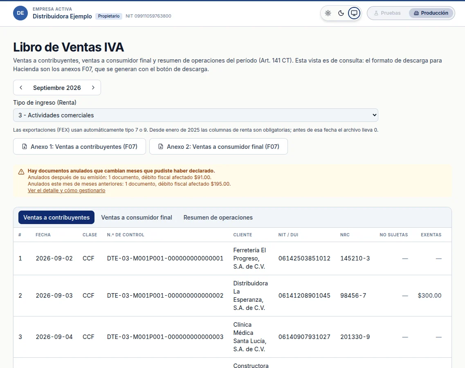Click CCF class in 2026-09-03 row

pyautogui.click(x=88, y=295)
